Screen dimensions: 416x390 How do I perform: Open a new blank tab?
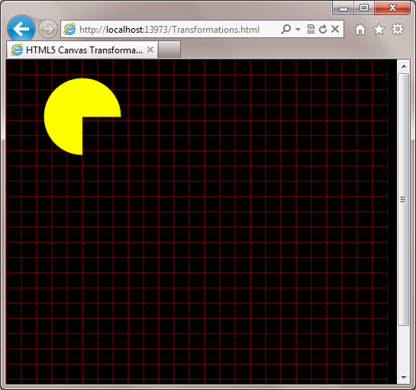coord(169,50)
